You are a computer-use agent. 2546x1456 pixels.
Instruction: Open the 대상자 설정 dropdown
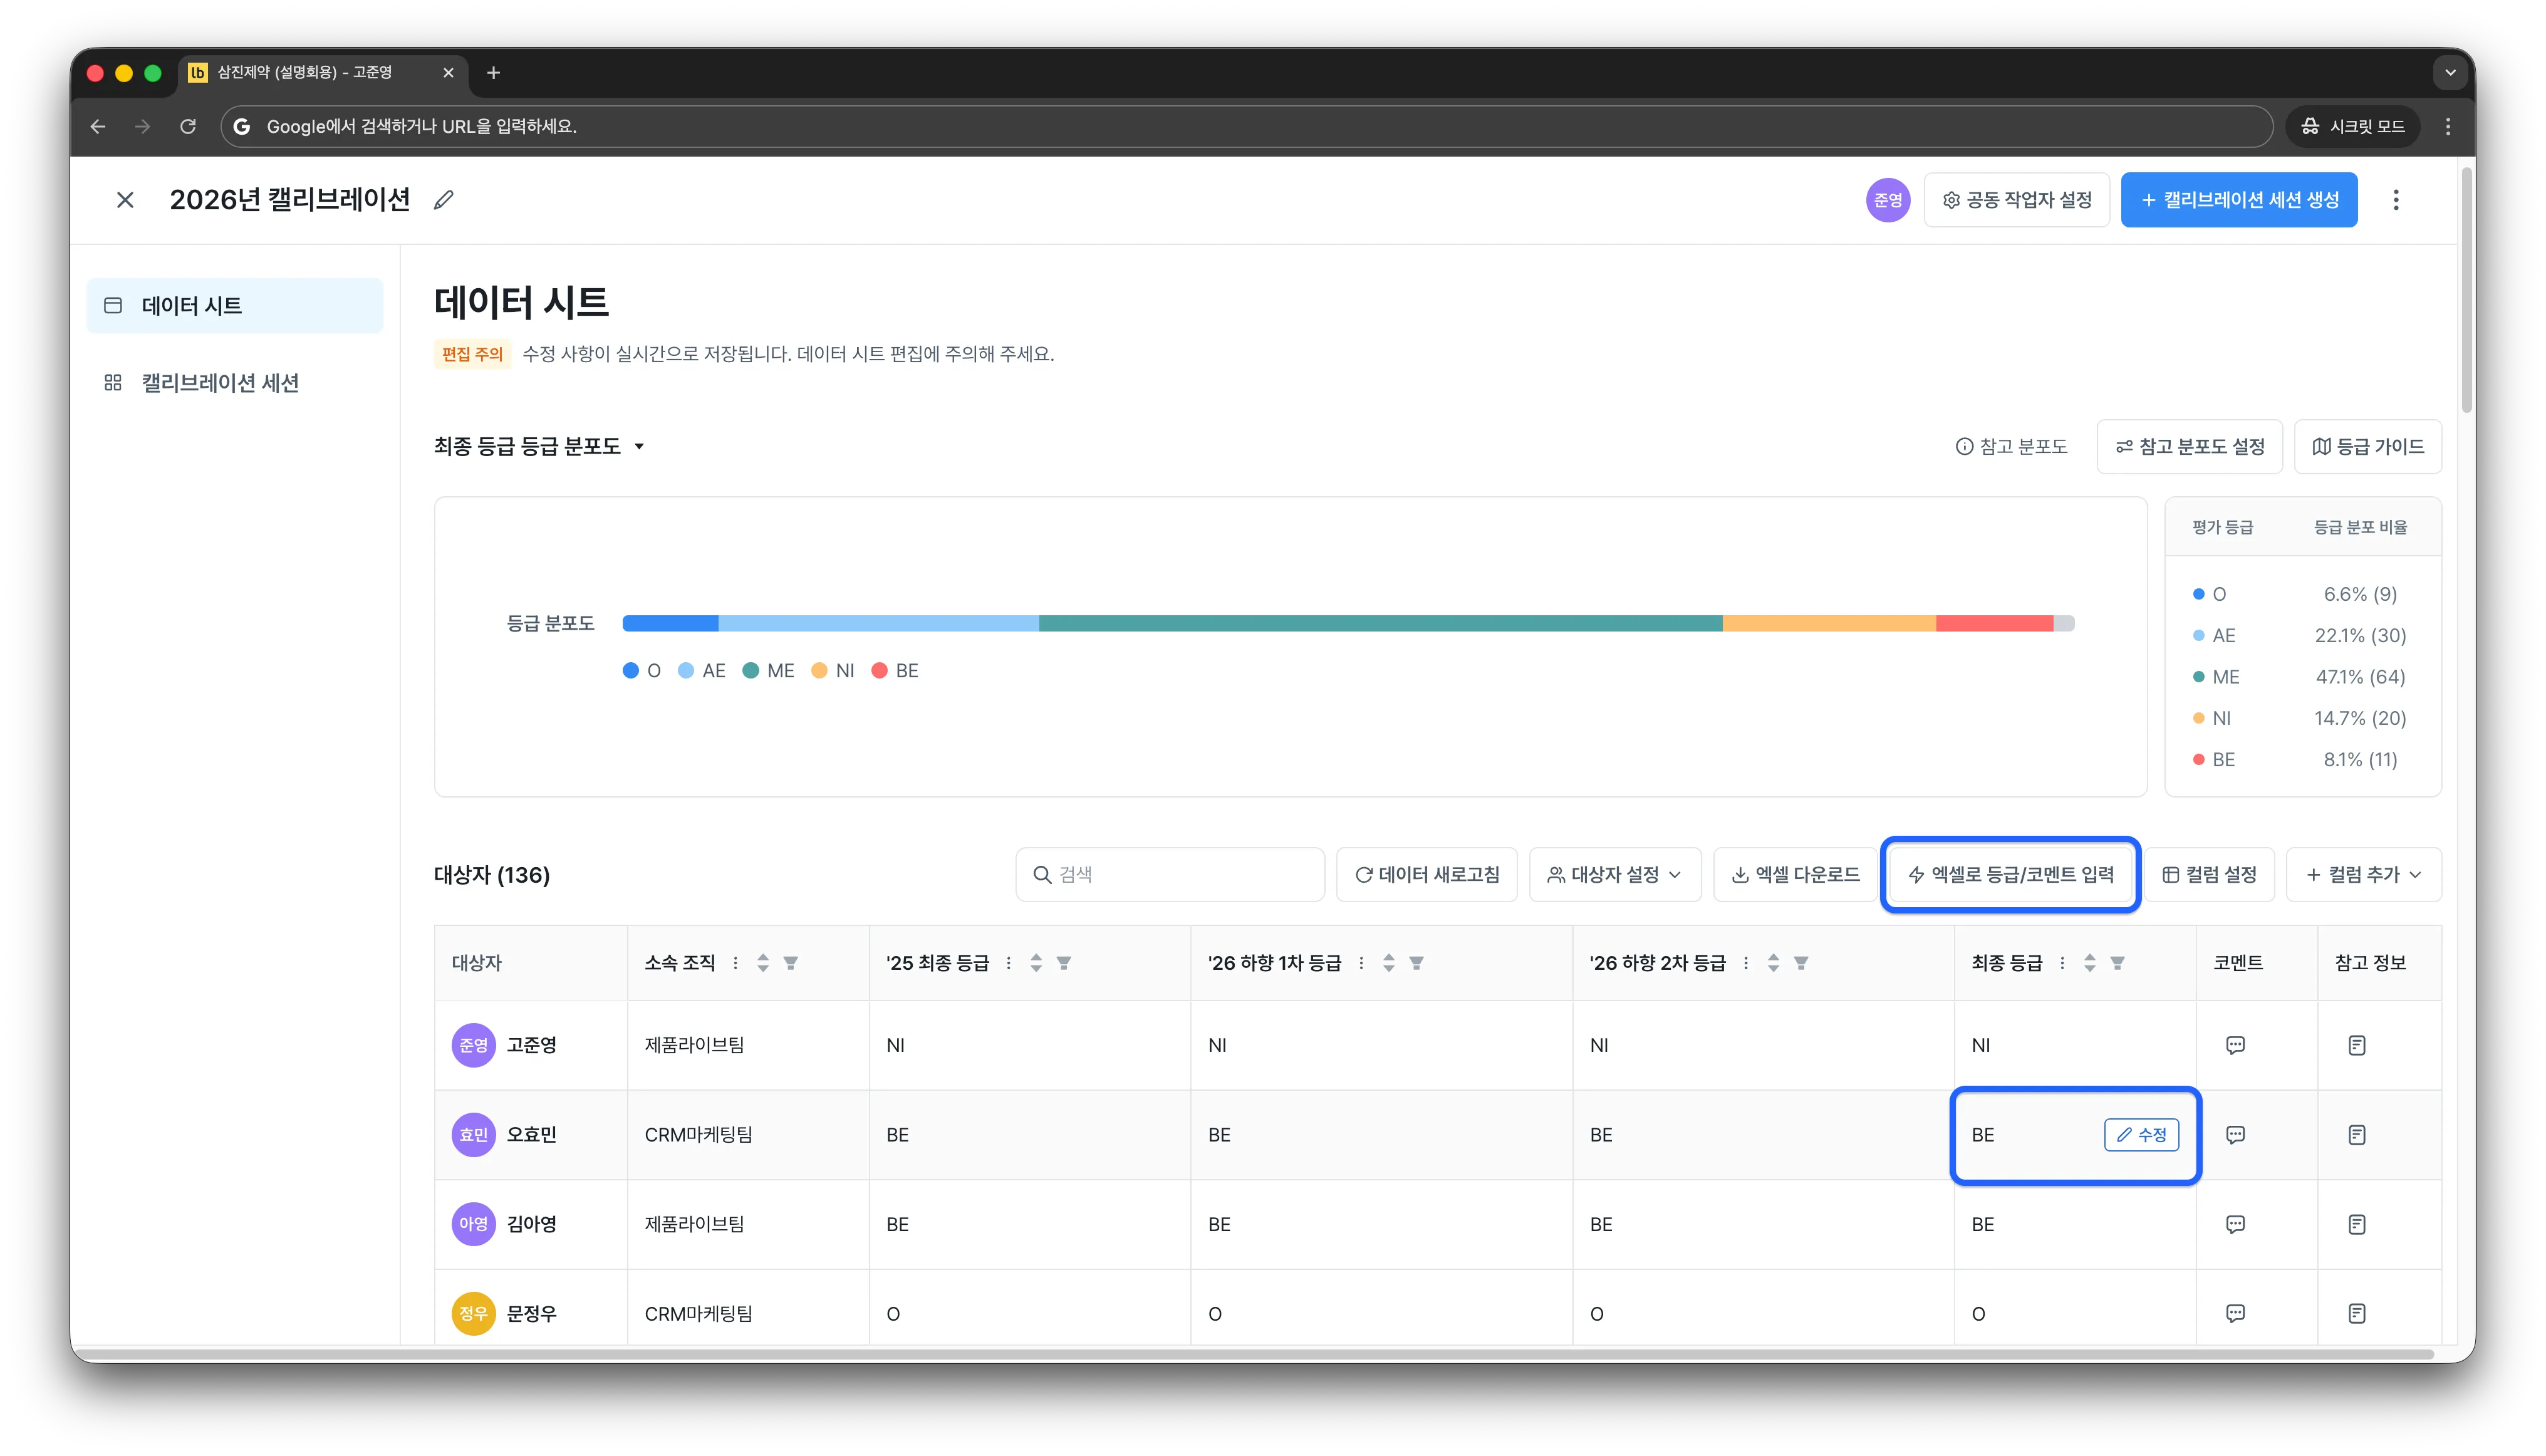pos(1614,875)
